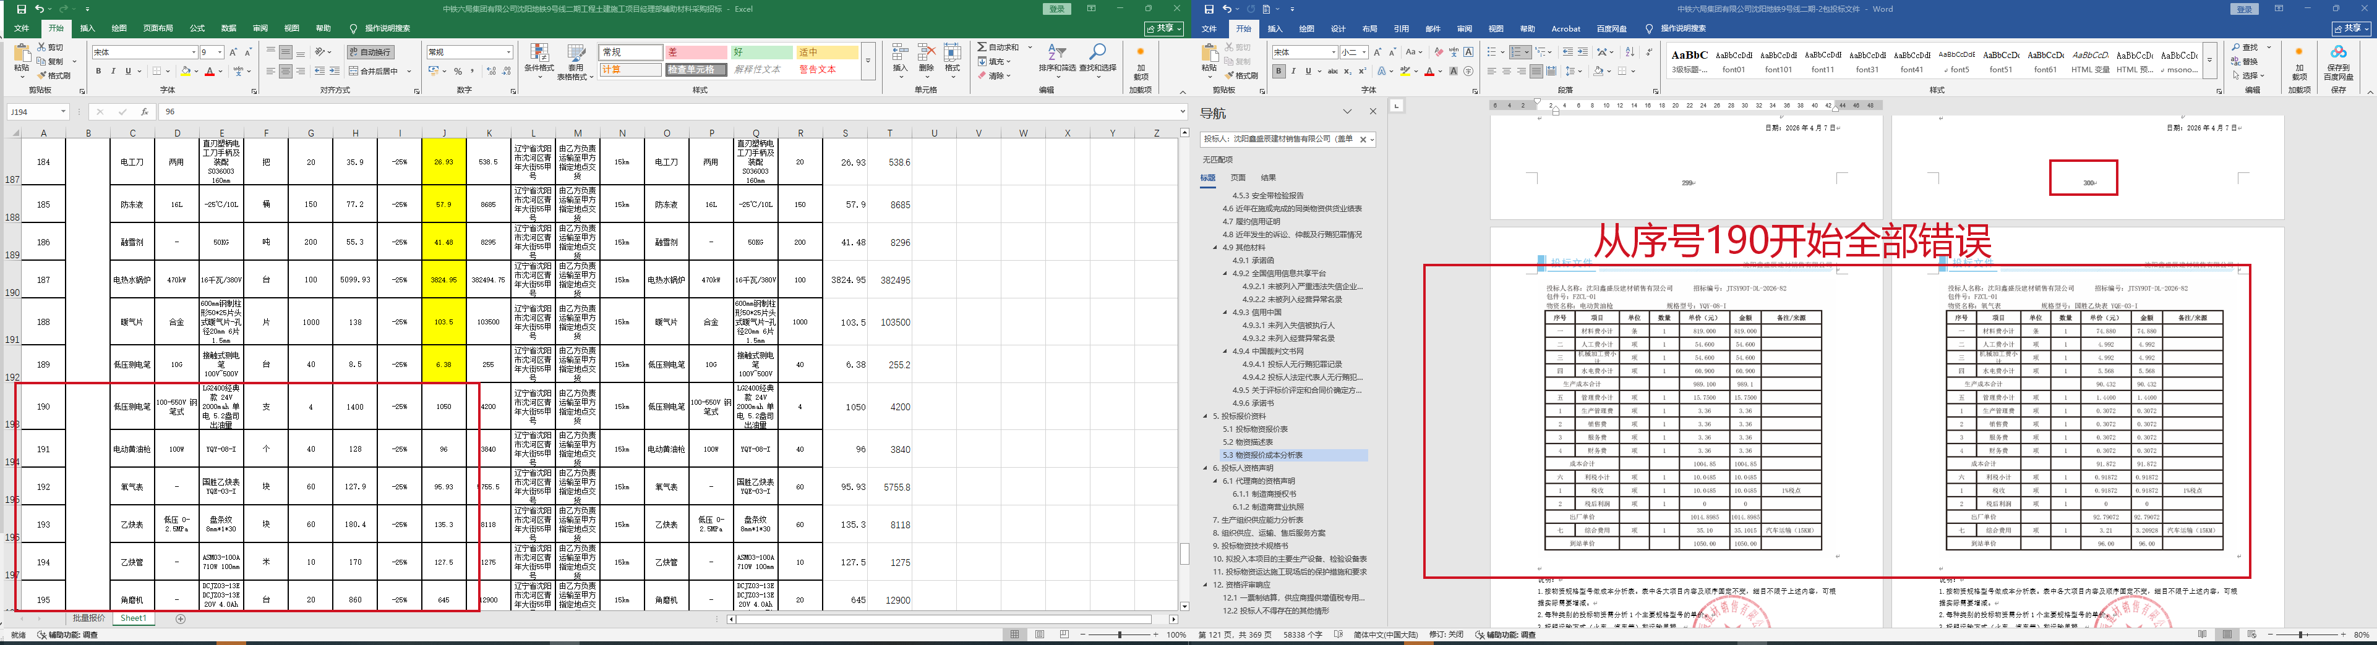Click the 共享 (Share) button in Excel
The image size is (2377, 645).
pos(1165,28)
